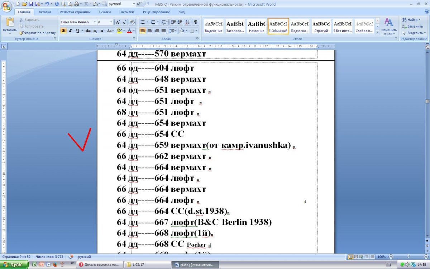
Task: Click the Изменить стили button
Action: [x=389, y=26]
